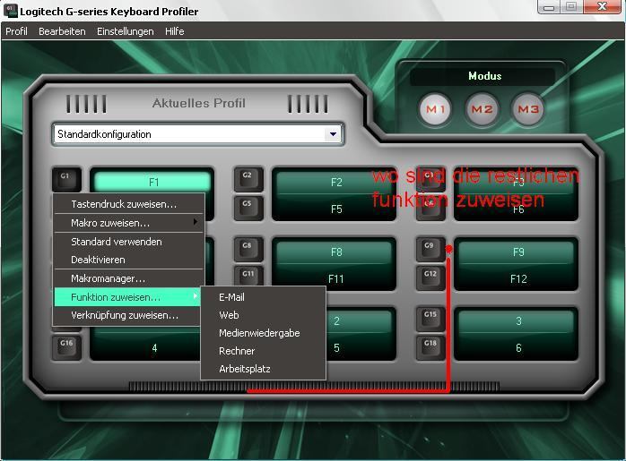Viewport: 626px width, 461px height.
Task: Select the G8 key button
Action: [248, 250]
